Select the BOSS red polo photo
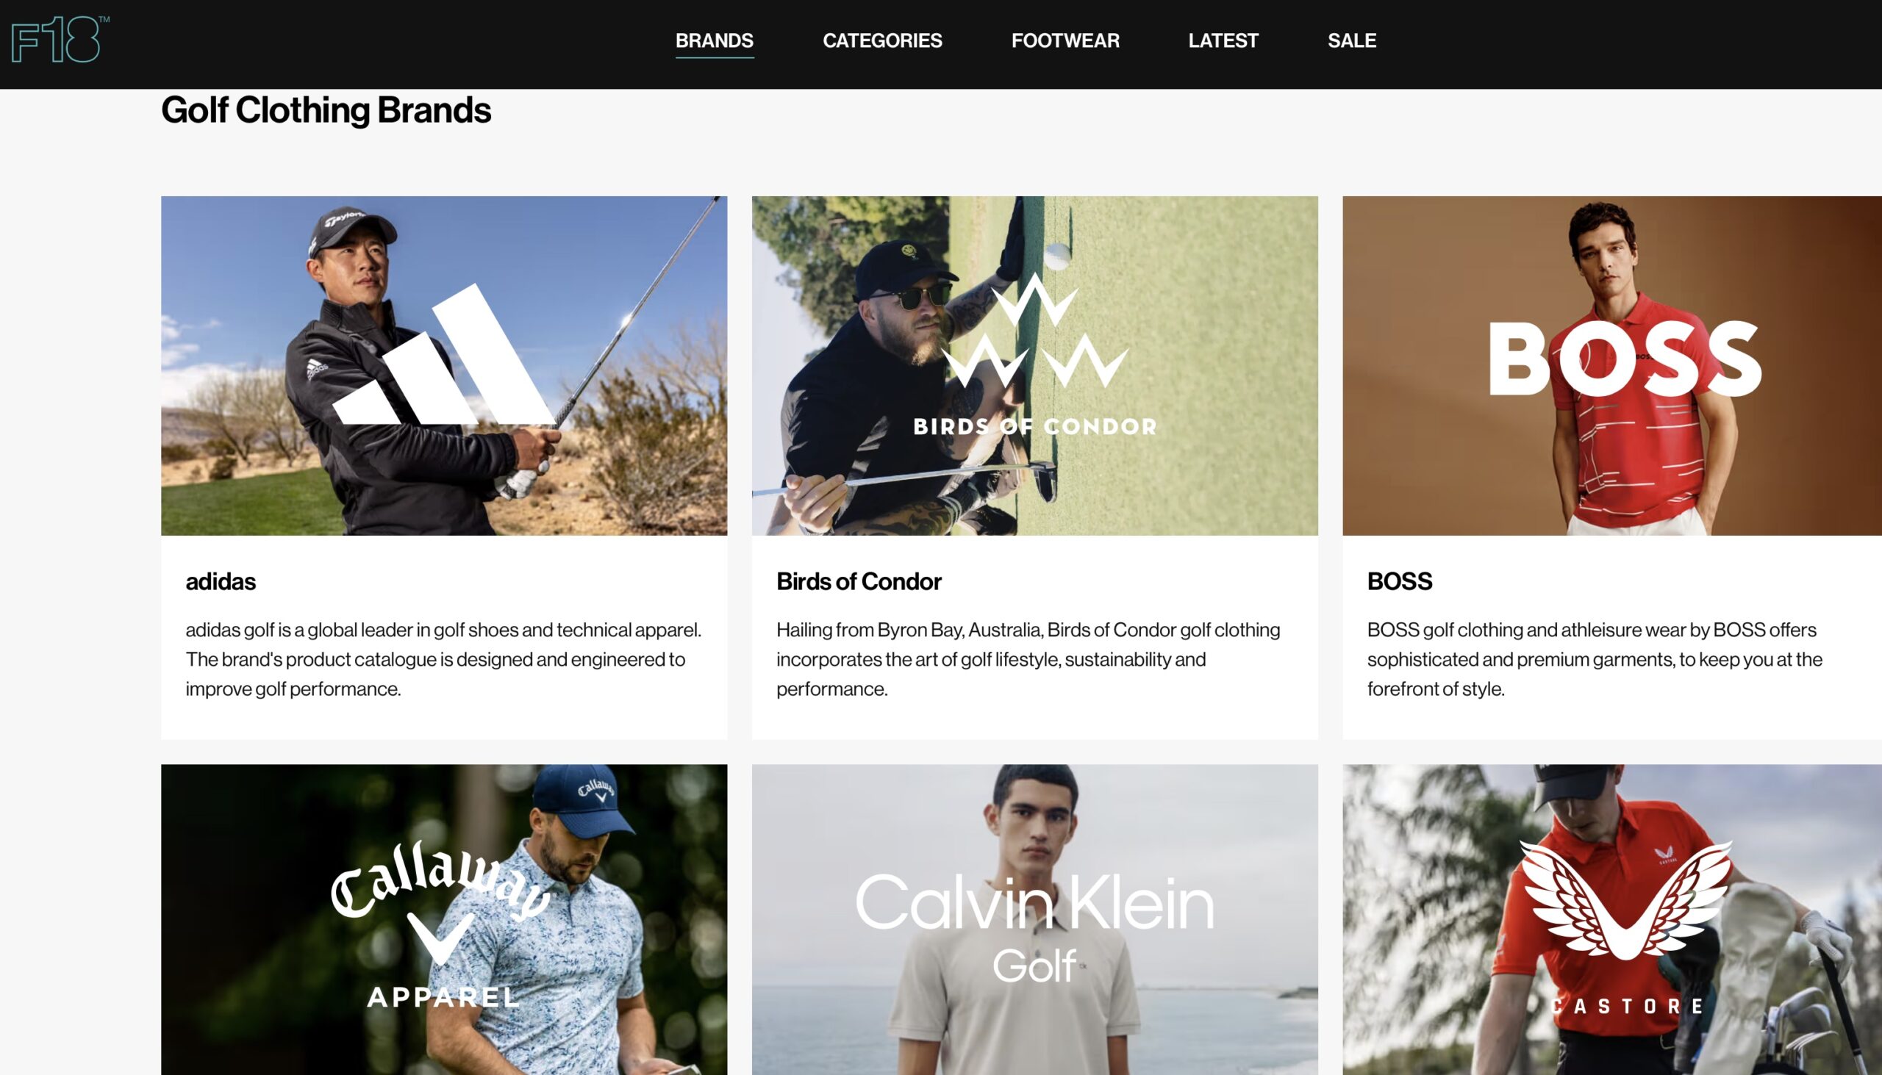 (x=1612, y=365)
